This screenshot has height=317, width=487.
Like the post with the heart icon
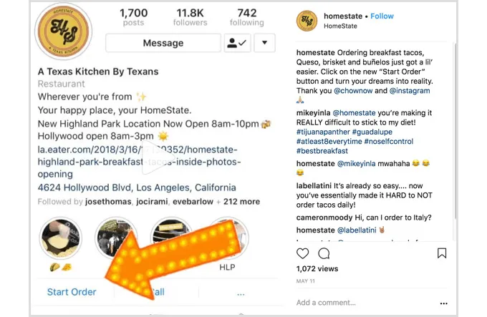pyautogui.click(x=302, y=253)
